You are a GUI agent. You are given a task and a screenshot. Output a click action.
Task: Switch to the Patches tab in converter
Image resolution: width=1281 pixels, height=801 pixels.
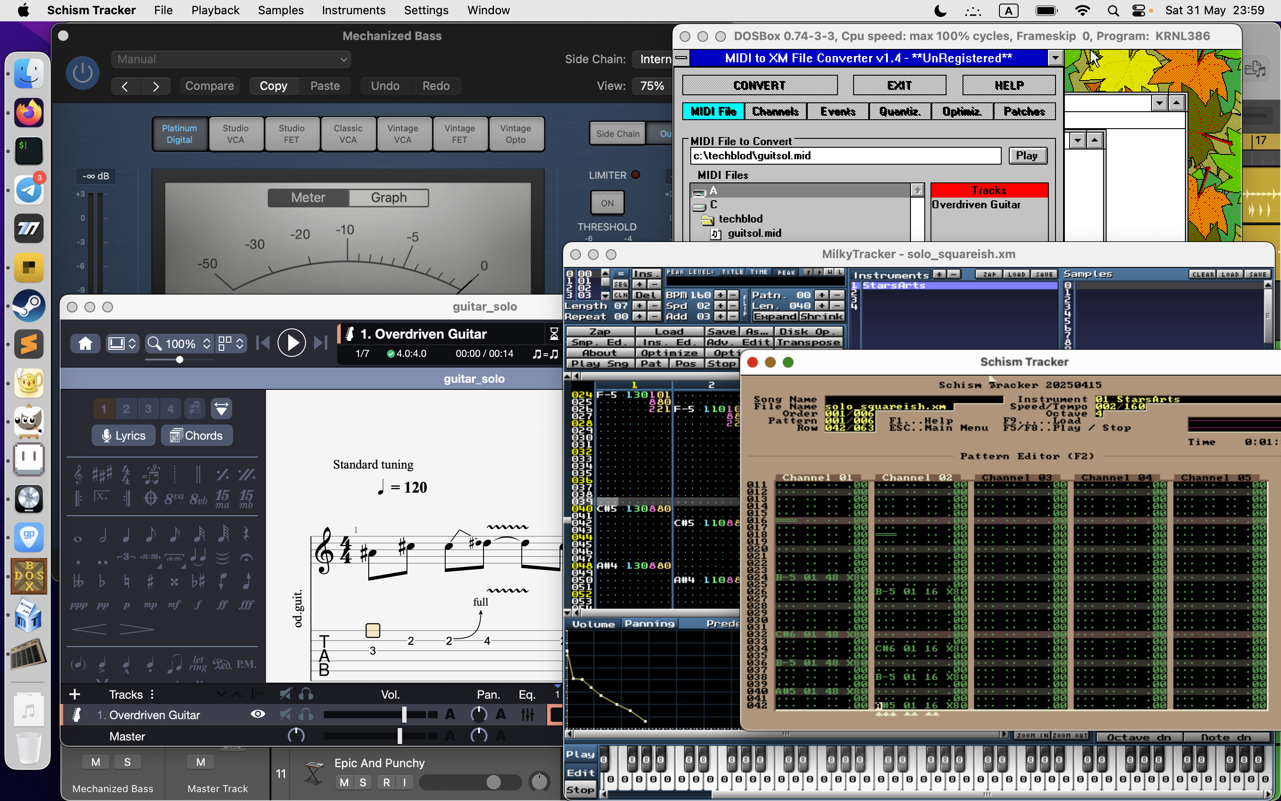click(1024, 111)
